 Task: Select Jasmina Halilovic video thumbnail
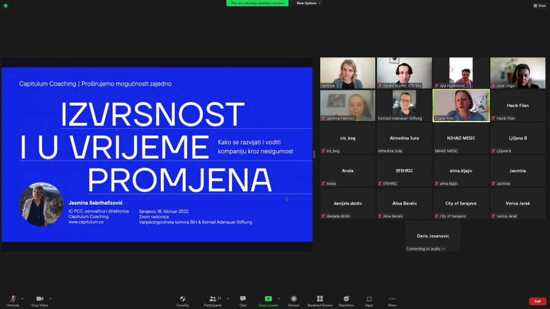348,106
